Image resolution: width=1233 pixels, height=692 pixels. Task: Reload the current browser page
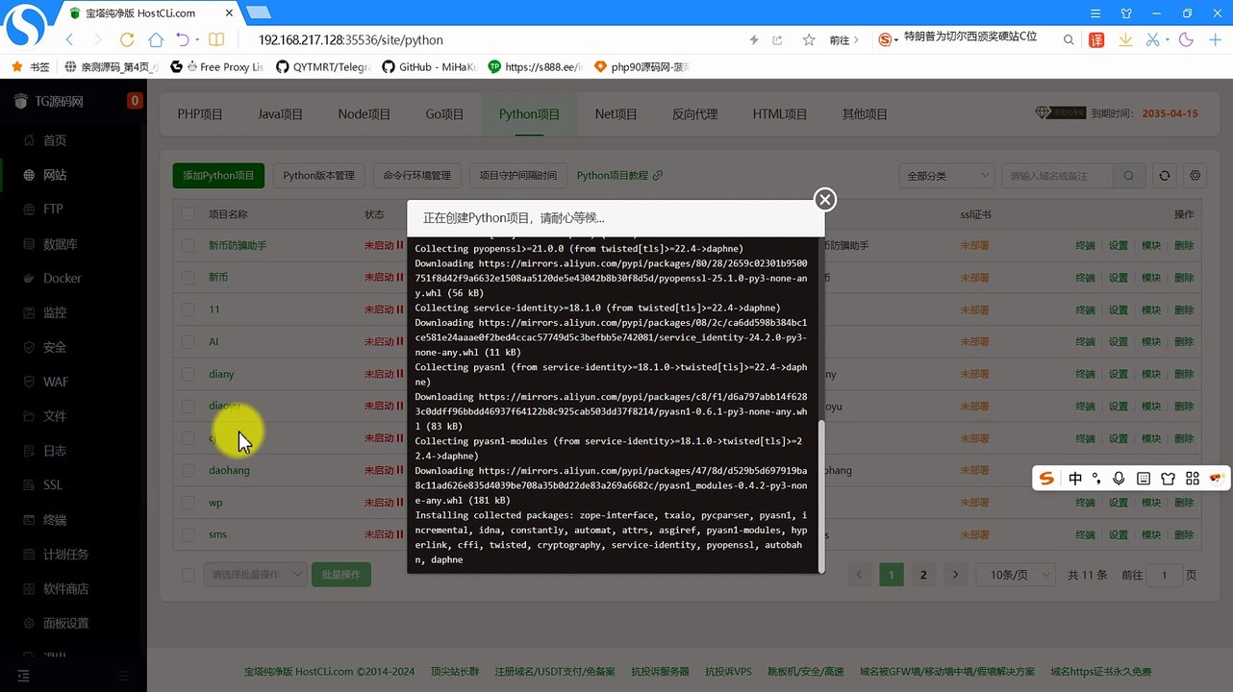pyautogui.click(x=126, y=40)
